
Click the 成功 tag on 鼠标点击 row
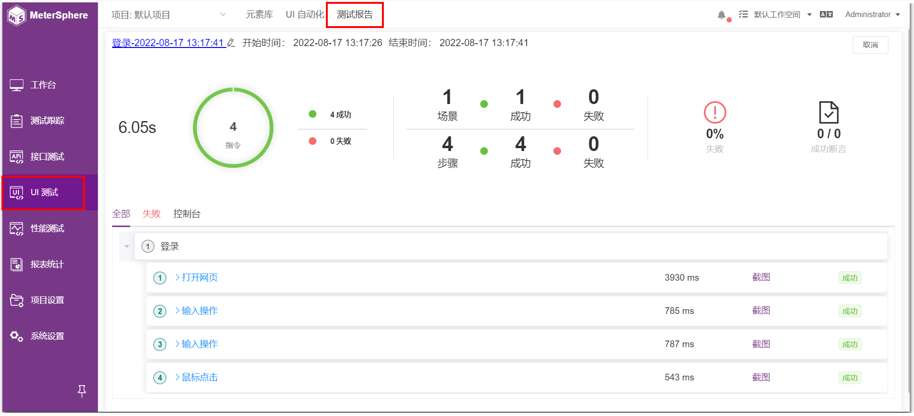(850, 378)
